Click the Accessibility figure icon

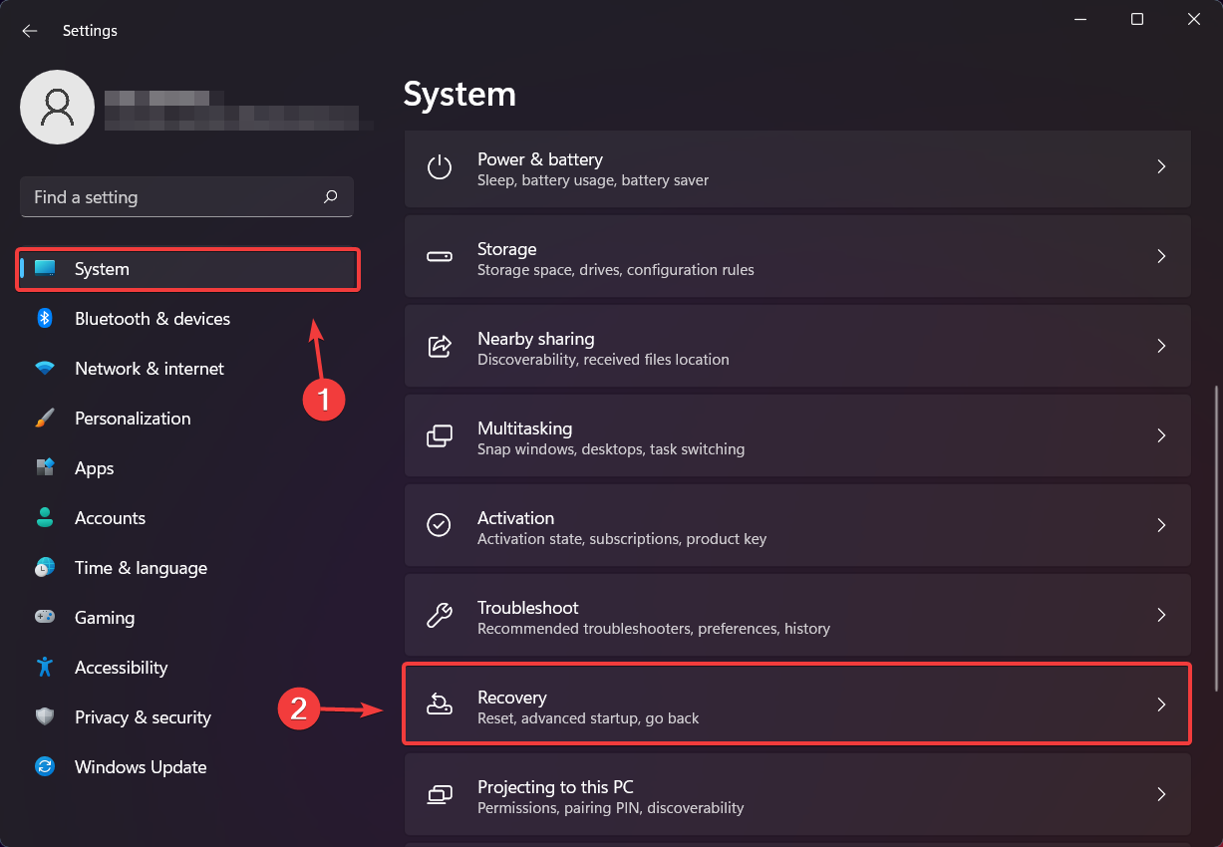click(x=45, y=668)
